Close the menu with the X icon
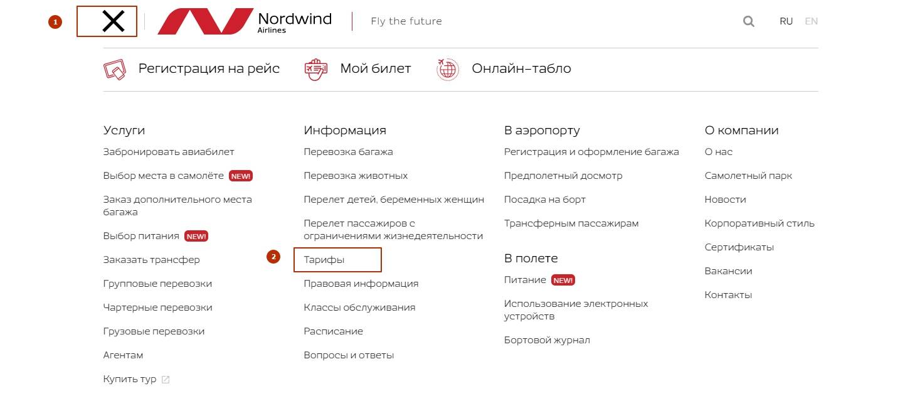This screenshot has height=401, width=920. 113,21
